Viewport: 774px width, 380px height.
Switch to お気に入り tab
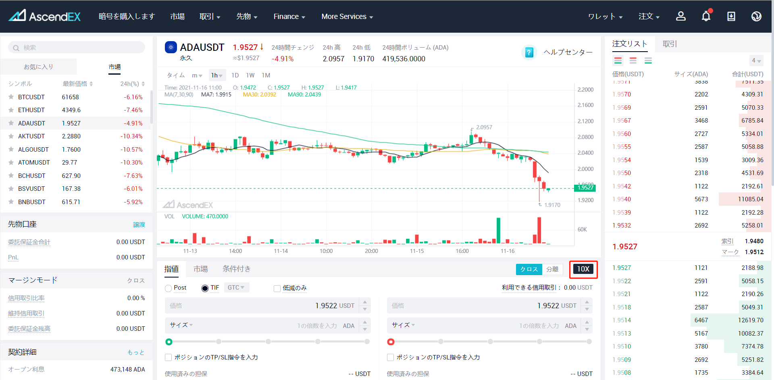coord(38,67)
